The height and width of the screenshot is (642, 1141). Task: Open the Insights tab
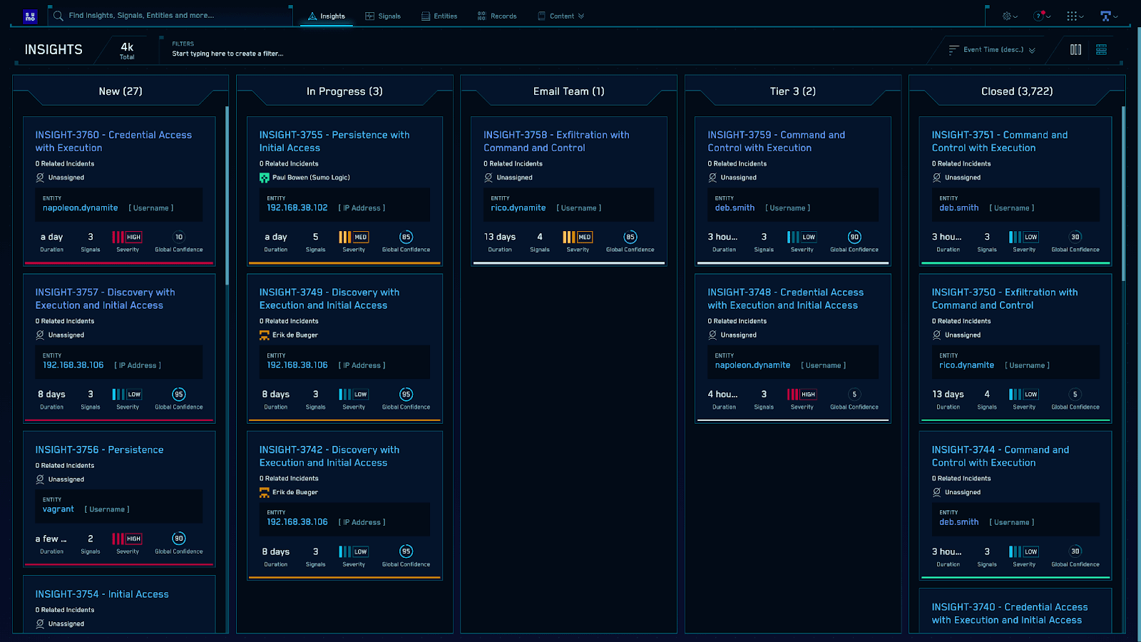[x=327, y=16]
